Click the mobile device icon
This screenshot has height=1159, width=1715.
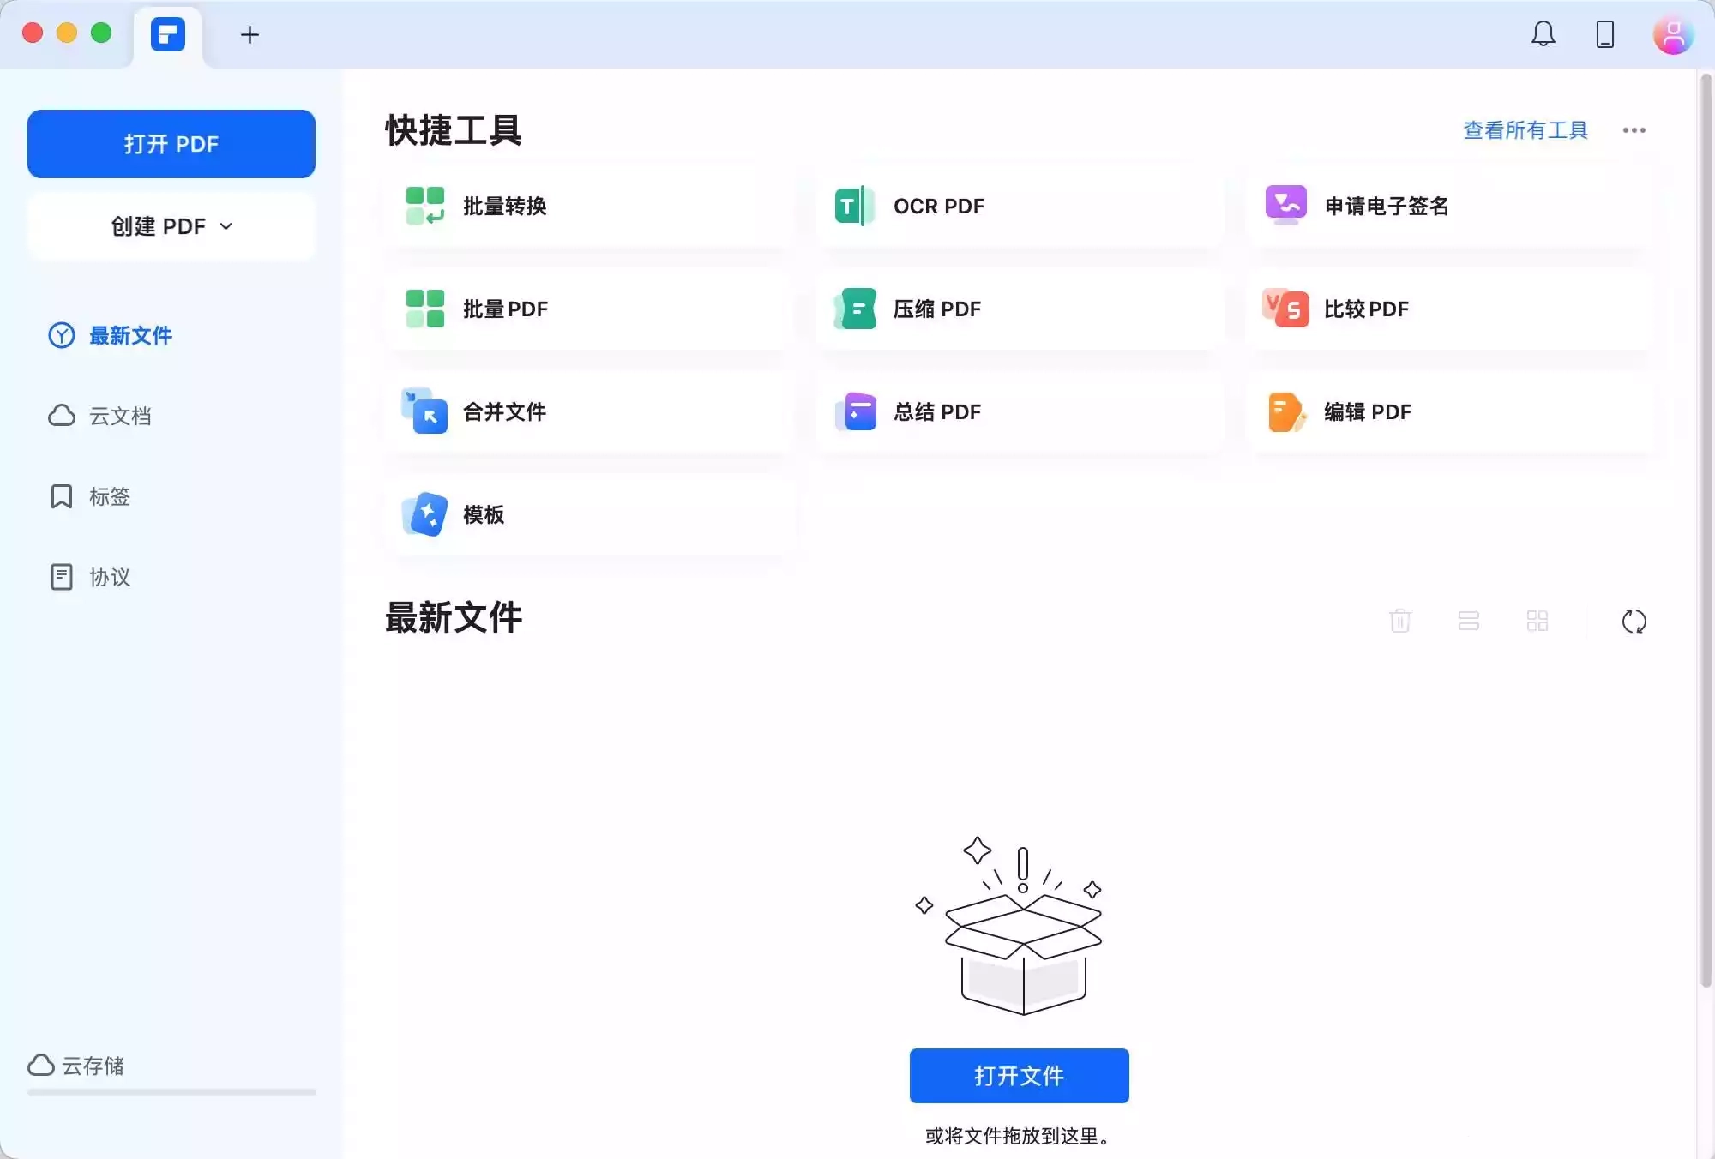pyautogui.click(x=1604, y=34)
